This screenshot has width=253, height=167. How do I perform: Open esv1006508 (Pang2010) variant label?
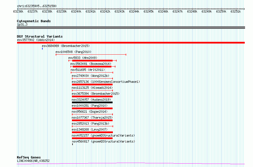73,52
